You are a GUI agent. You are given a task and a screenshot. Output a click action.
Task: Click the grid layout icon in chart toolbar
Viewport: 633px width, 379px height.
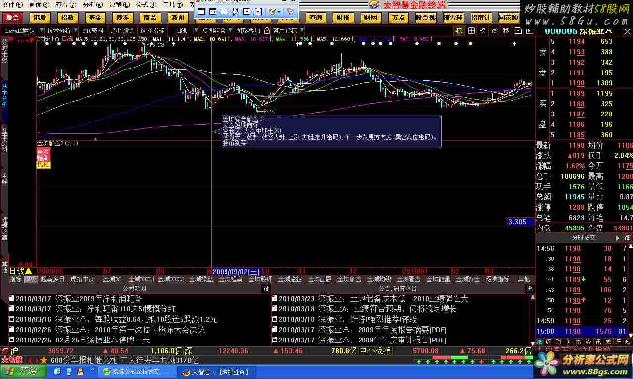[x=471, y=31]
